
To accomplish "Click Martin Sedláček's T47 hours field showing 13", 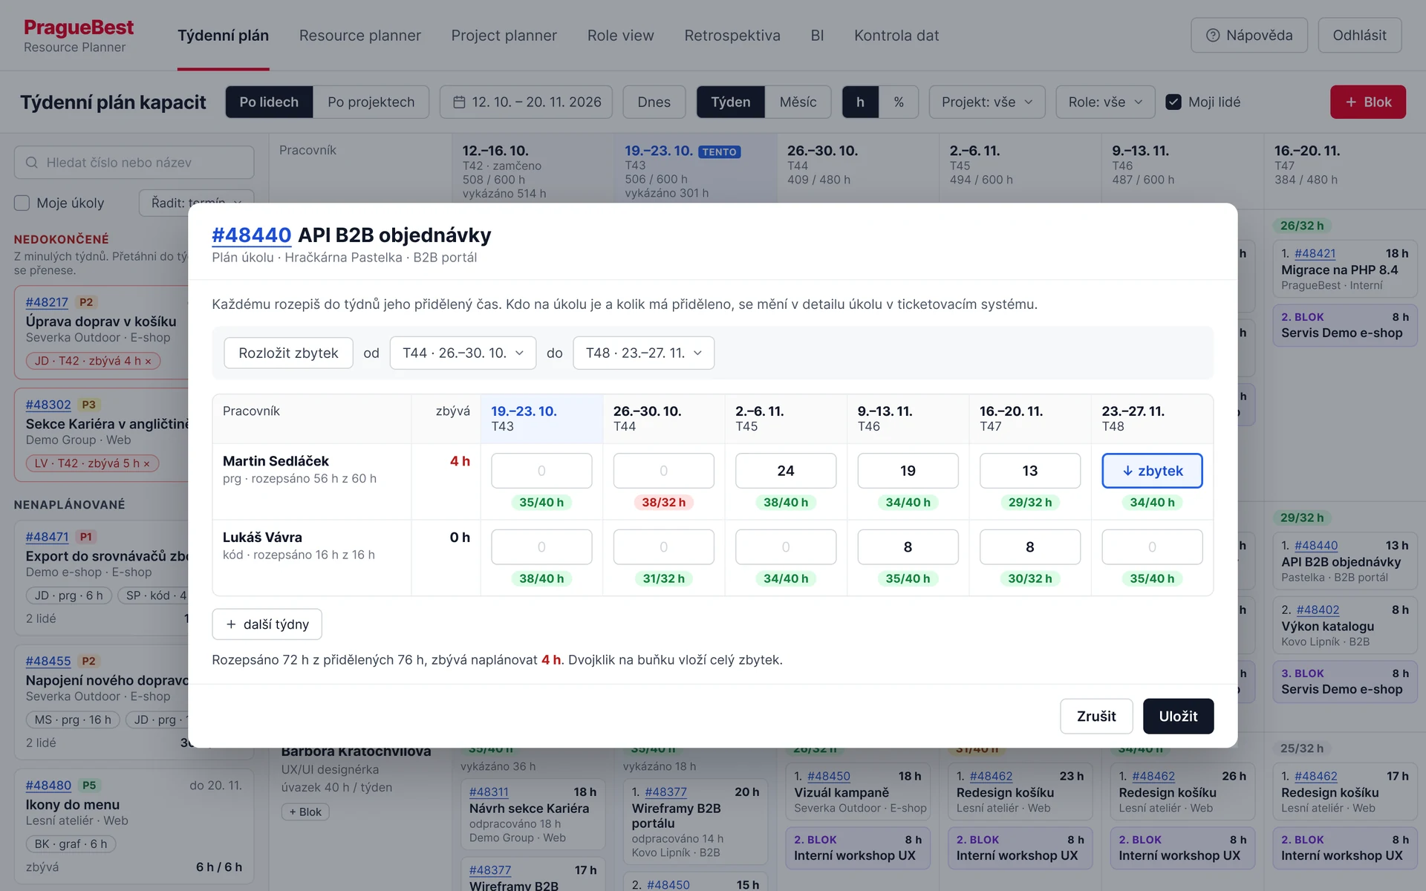I will point(1029,471).
